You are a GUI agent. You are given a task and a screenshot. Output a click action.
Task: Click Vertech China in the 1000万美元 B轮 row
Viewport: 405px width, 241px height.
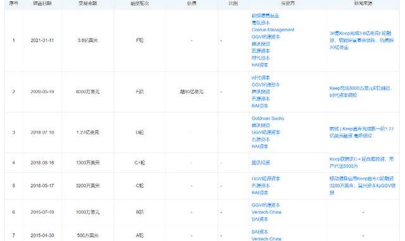point(266,212)
